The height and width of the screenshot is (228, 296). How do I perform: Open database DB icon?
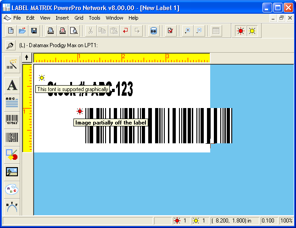[154, 31]
